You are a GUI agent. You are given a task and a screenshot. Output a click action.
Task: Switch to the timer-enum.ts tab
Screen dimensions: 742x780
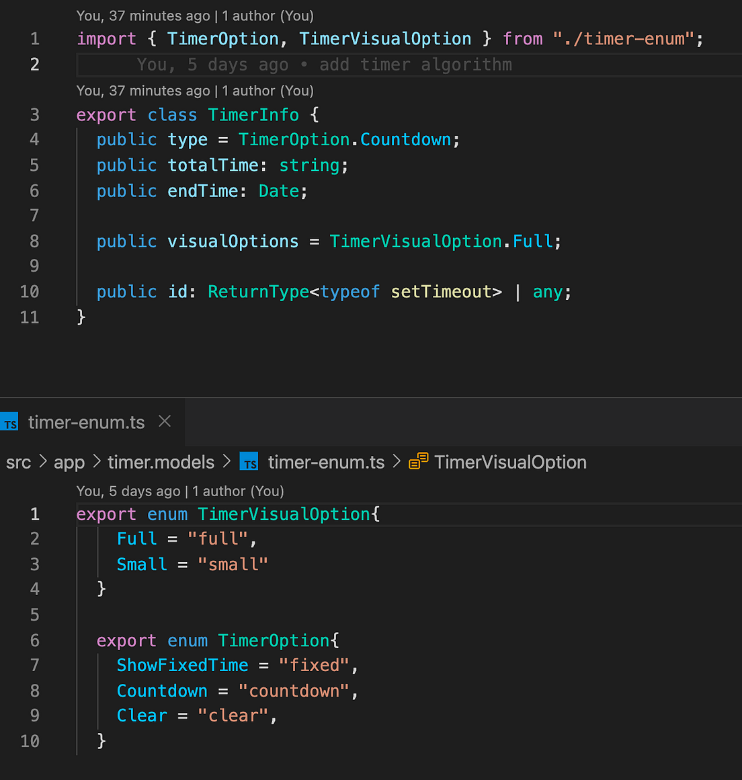click(x=86, y=422)
